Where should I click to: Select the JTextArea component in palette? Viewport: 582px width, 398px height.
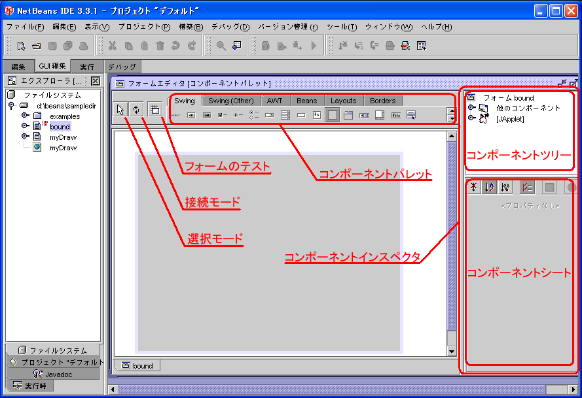point(317,115)
